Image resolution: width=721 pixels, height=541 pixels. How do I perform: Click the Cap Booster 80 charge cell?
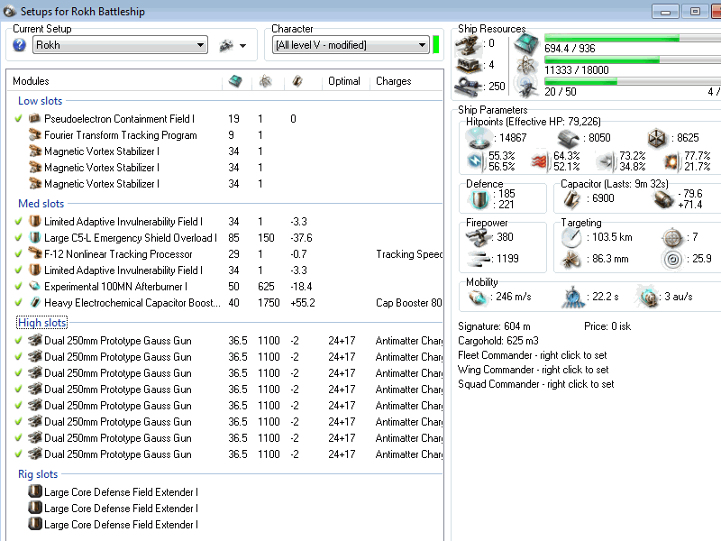[x=409, y=303]
